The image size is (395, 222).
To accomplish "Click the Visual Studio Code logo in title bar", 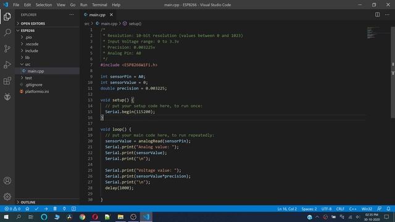I will pyautogui.click(x=6, y=4).
